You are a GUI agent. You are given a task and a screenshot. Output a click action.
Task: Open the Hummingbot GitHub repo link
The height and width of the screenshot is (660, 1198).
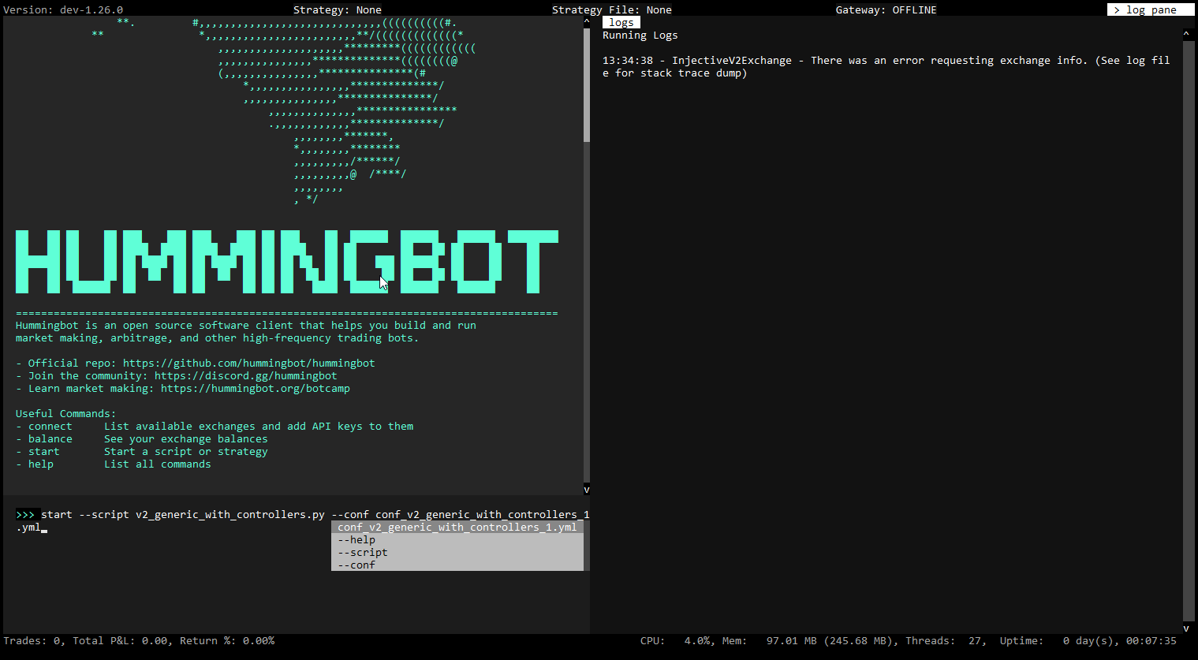[x=250, y=362]
